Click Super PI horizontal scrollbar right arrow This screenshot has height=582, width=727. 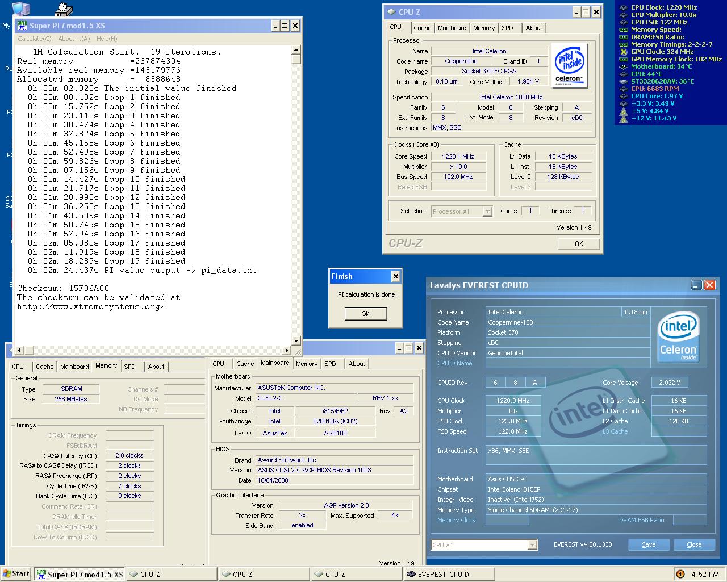point(287,350)
